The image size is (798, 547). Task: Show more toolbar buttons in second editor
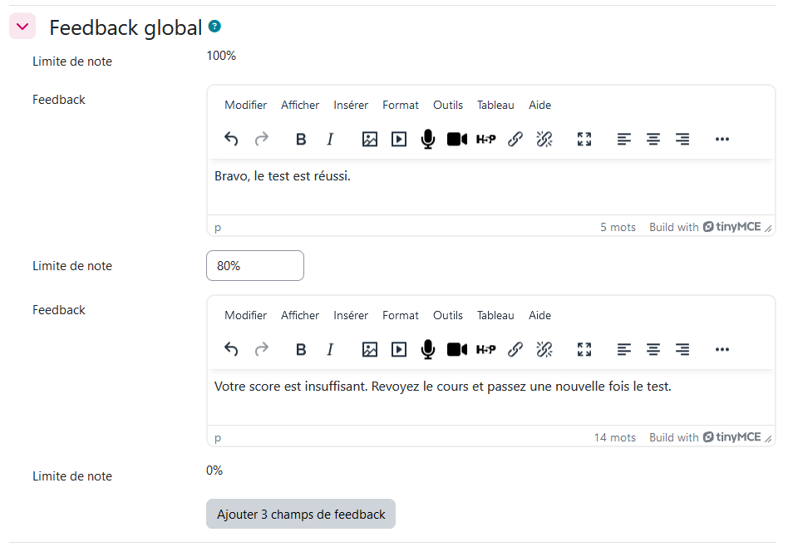pyautogui.click(x=722, y=350)
